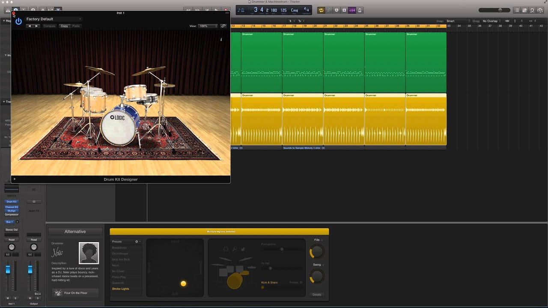The image size is (548, 308).
Task: Enable the Follow checkbox for Kick & Snare
Action: click(301, 282)
